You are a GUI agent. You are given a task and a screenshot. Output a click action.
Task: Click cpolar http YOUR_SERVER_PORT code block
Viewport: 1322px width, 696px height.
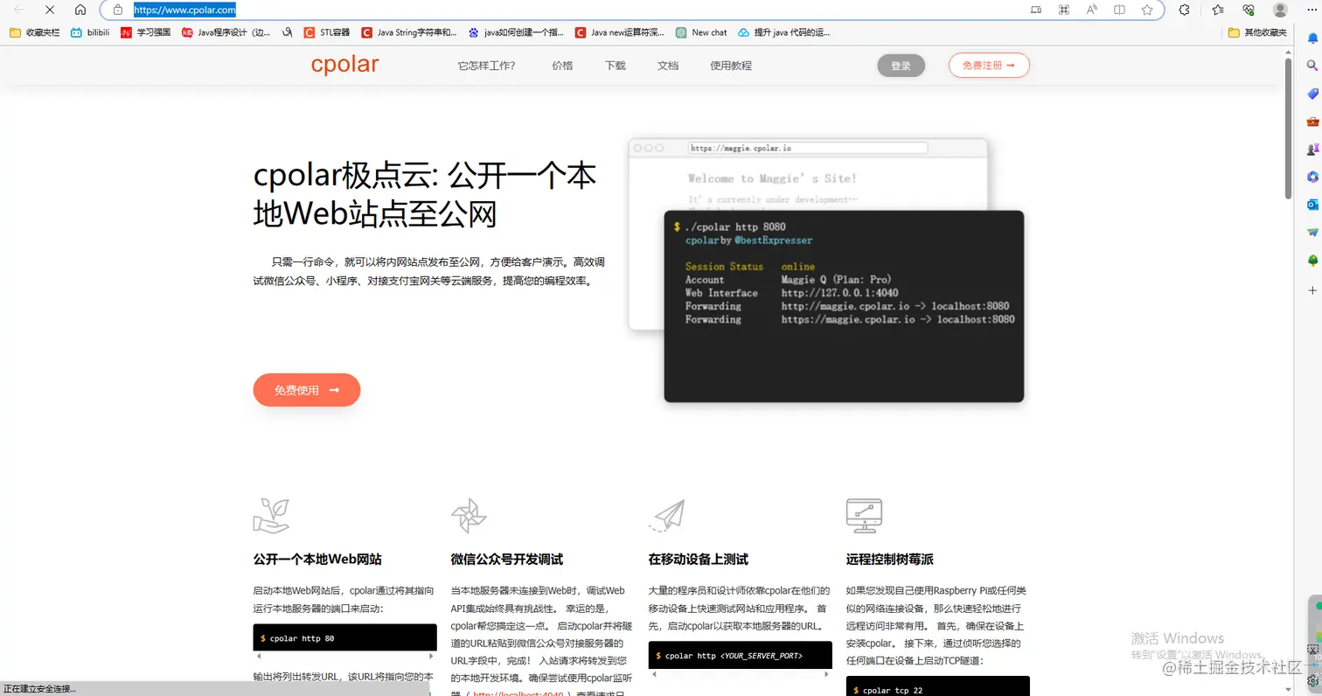pos(741,655)
